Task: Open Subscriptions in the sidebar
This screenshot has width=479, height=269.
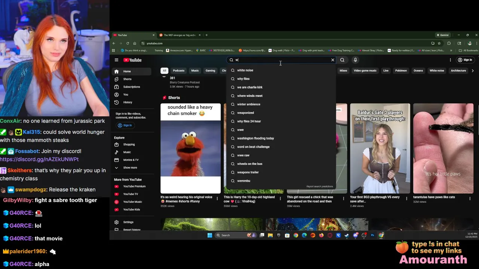Action: click(131, 87)
